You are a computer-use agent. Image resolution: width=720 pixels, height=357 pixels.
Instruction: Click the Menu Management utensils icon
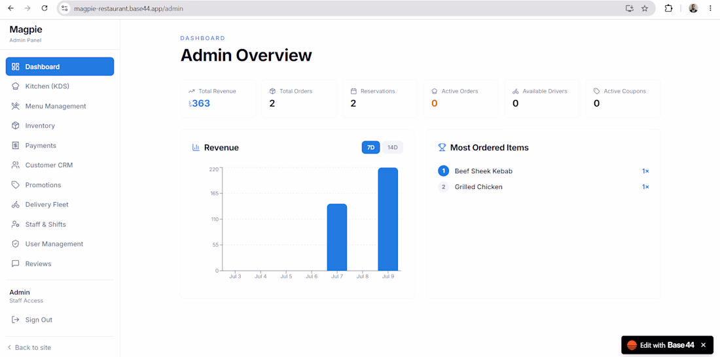pos(16,106)
